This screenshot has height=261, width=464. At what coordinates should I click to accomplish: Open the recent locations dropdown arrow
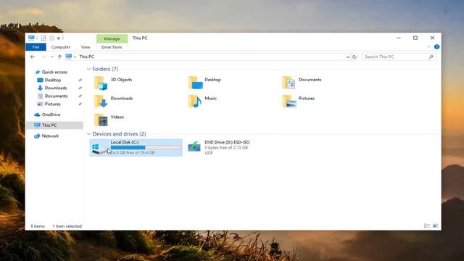pos(52,57)
